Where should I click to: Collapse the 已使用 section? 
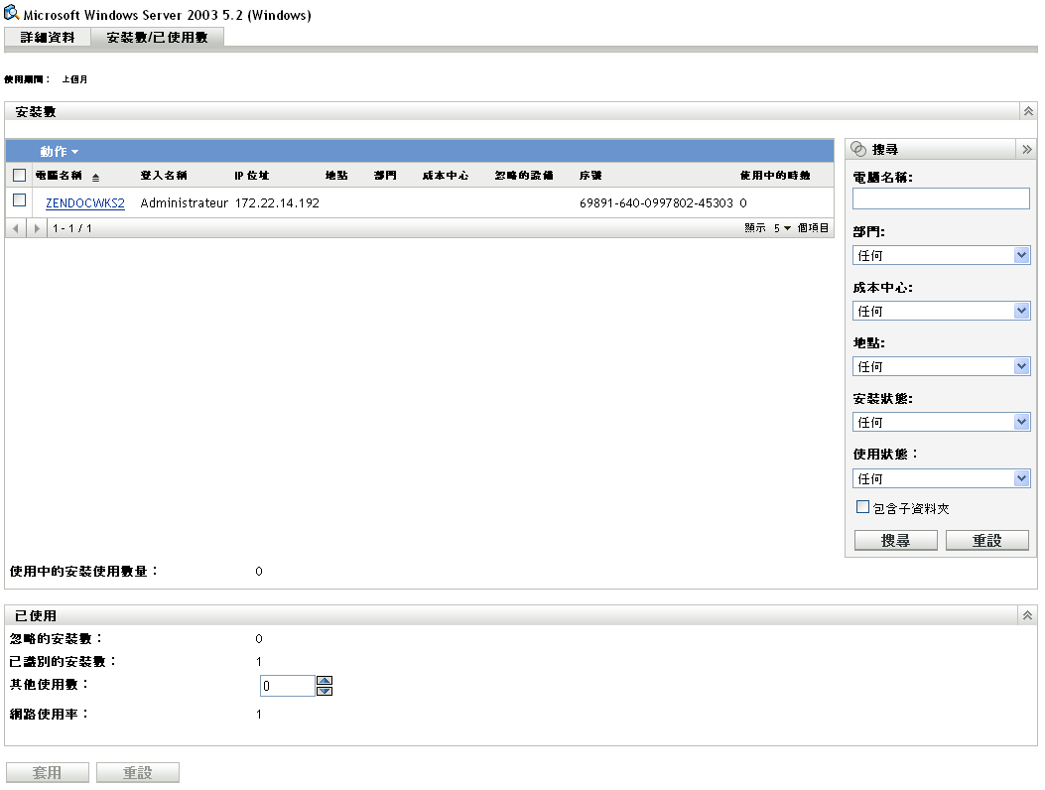1028,615
